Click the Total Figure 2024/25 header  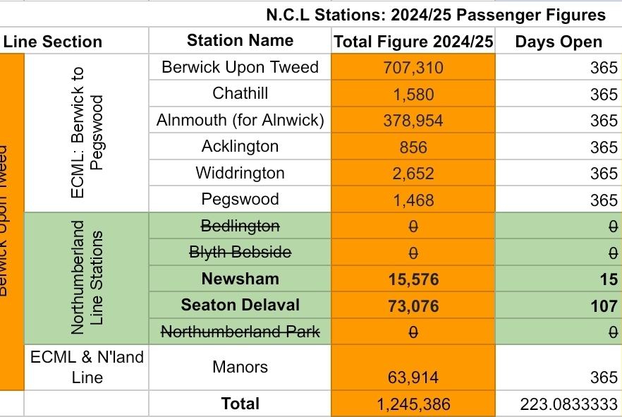point(413,42)
